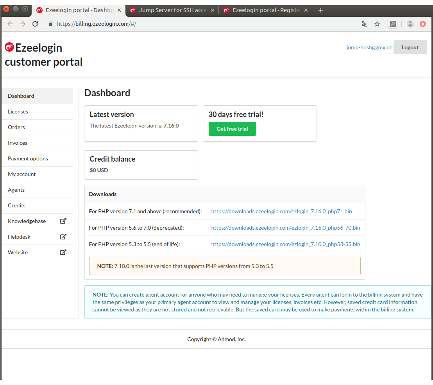The width and height of the screenshot is (433, 385).
Task: Select Payment options in sidebar
Action: coord(28,158)
